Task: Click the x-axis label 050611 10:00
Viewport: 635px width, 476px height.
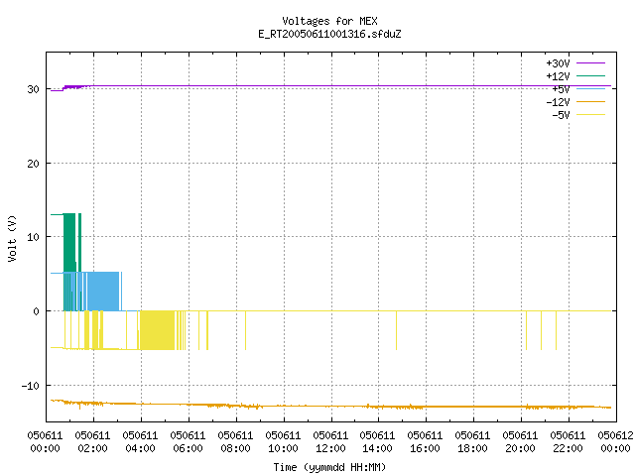Action: 283,442
